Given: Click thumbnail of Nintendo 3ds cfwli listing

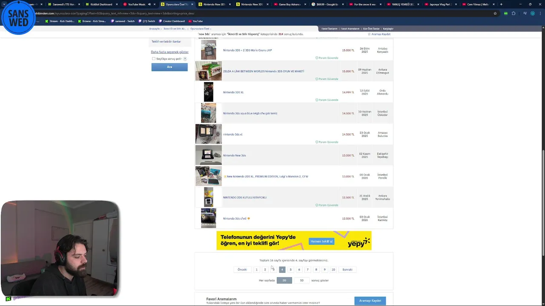Looking at the screenshot, I should (209, 218).
